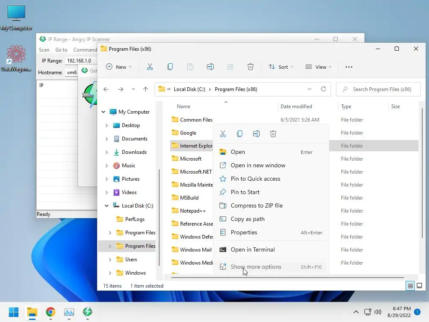Click IP Range field in Angry IP Scanner

click(x=81, y=61)
